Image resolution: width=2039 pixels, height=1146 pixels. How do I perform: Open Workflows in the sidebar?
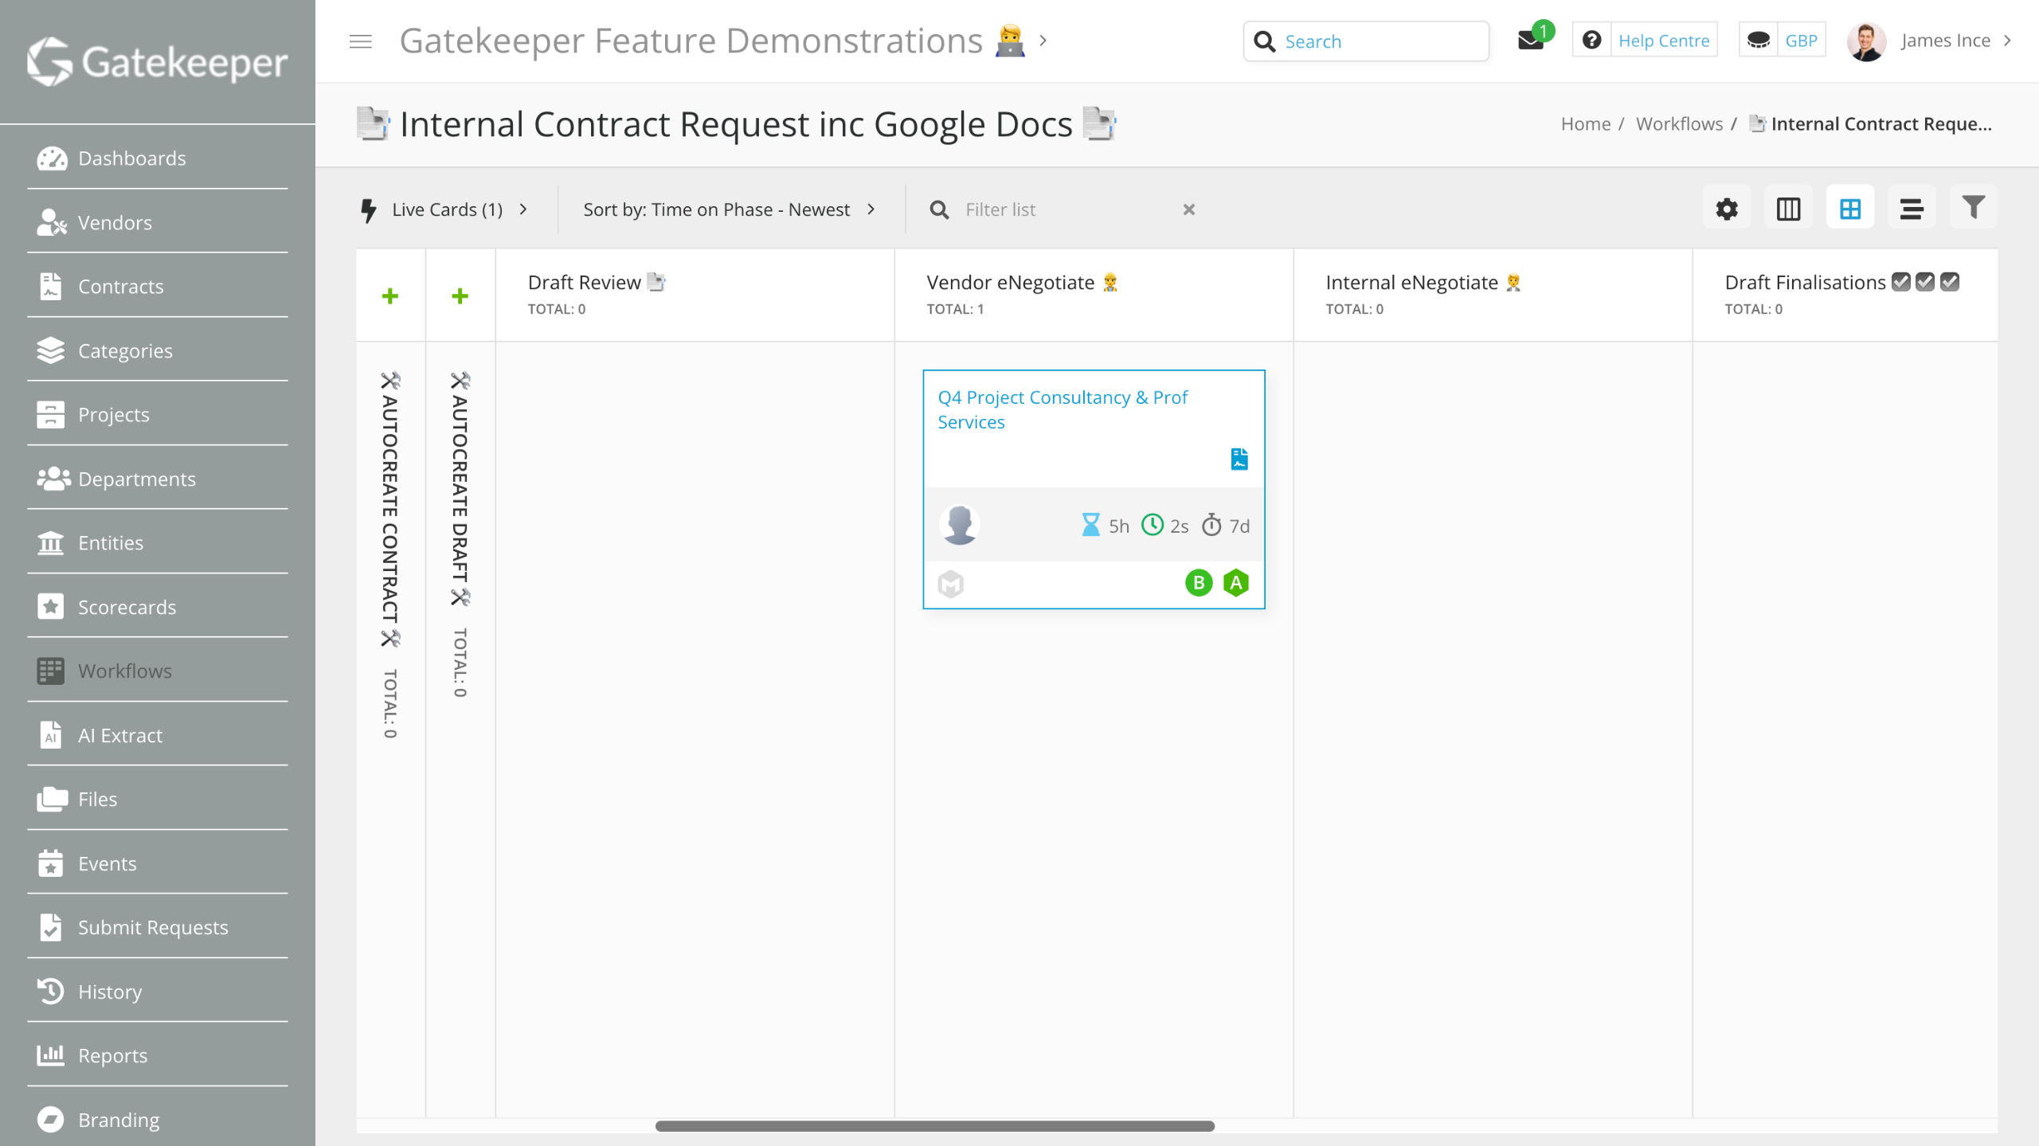[x=124, y=671]
